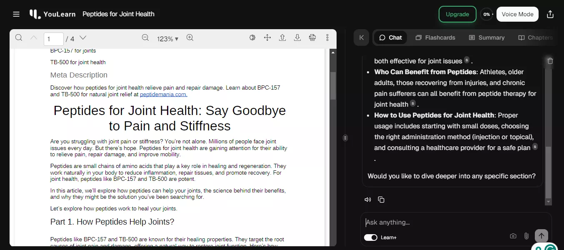564x250 pixels.
Task: Select the pan/move tool
Action: click(267, 38)
